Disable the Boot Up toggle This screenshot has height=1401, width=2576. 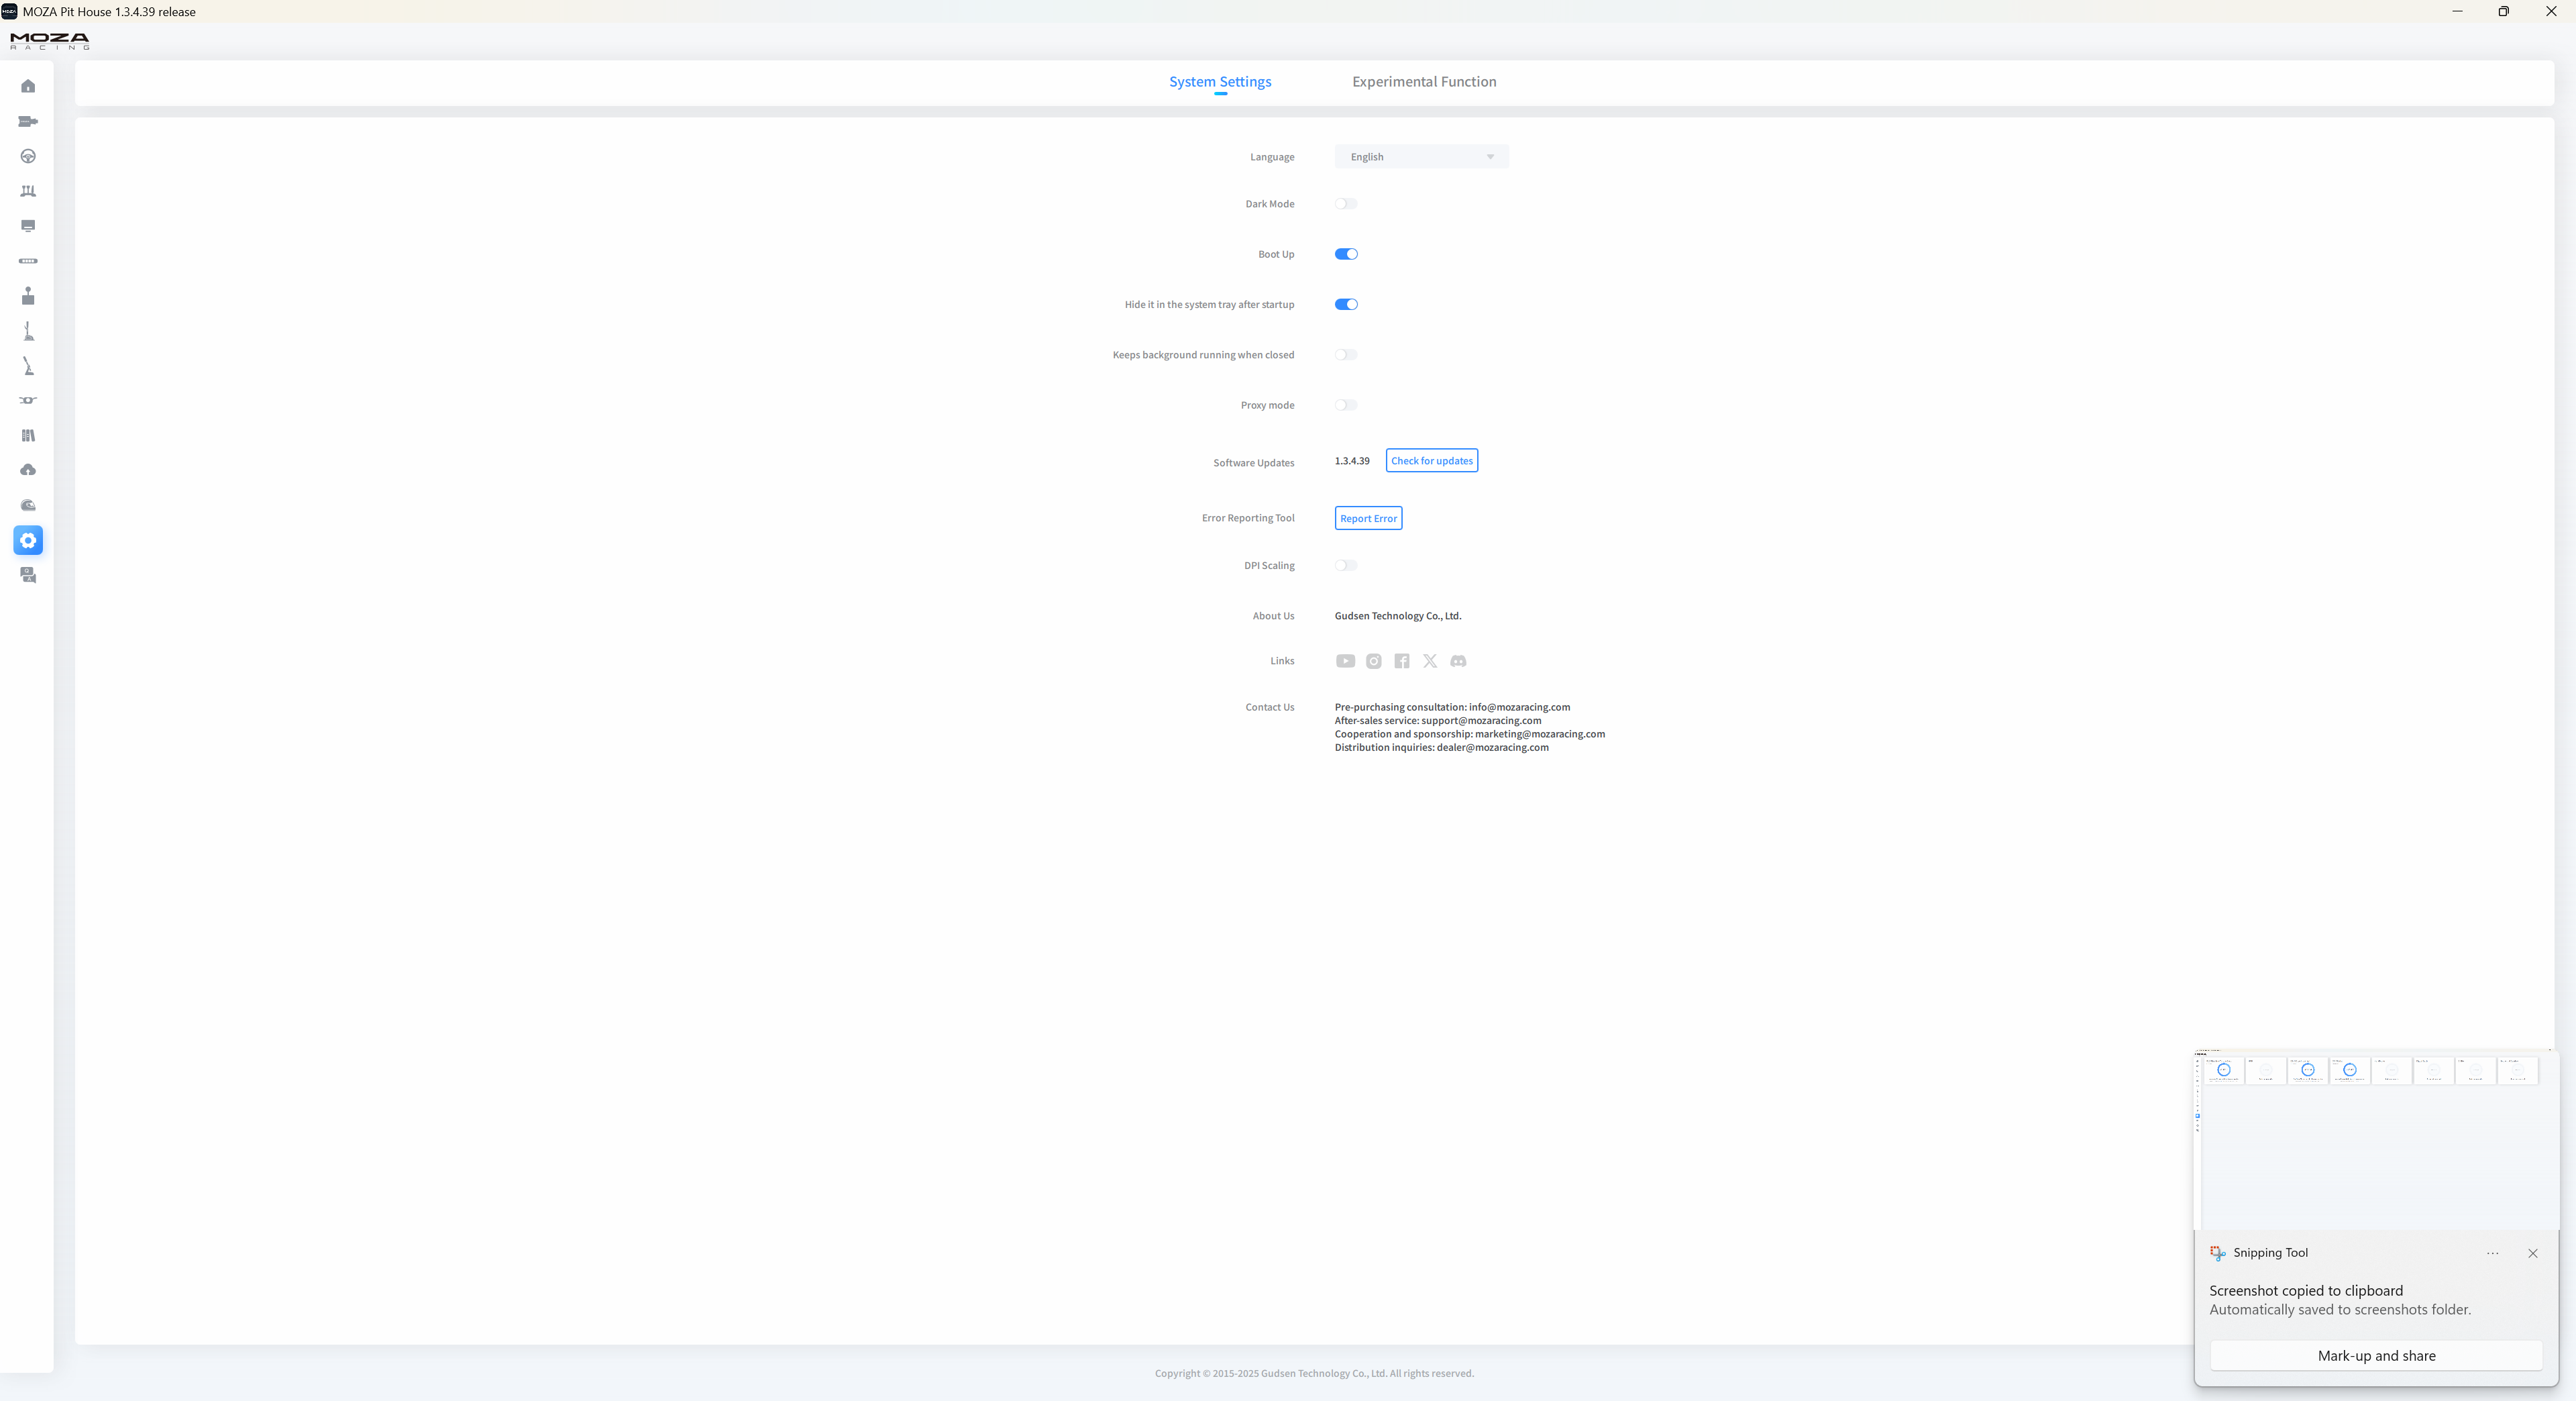(1346, 254)
